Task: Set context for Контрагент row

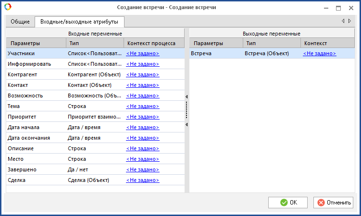Action: [x=142, y=75]
